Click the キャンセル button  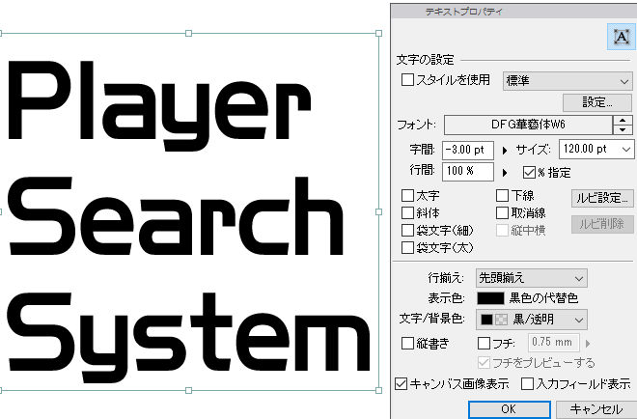pyautogui.click(x=595, y=409)
